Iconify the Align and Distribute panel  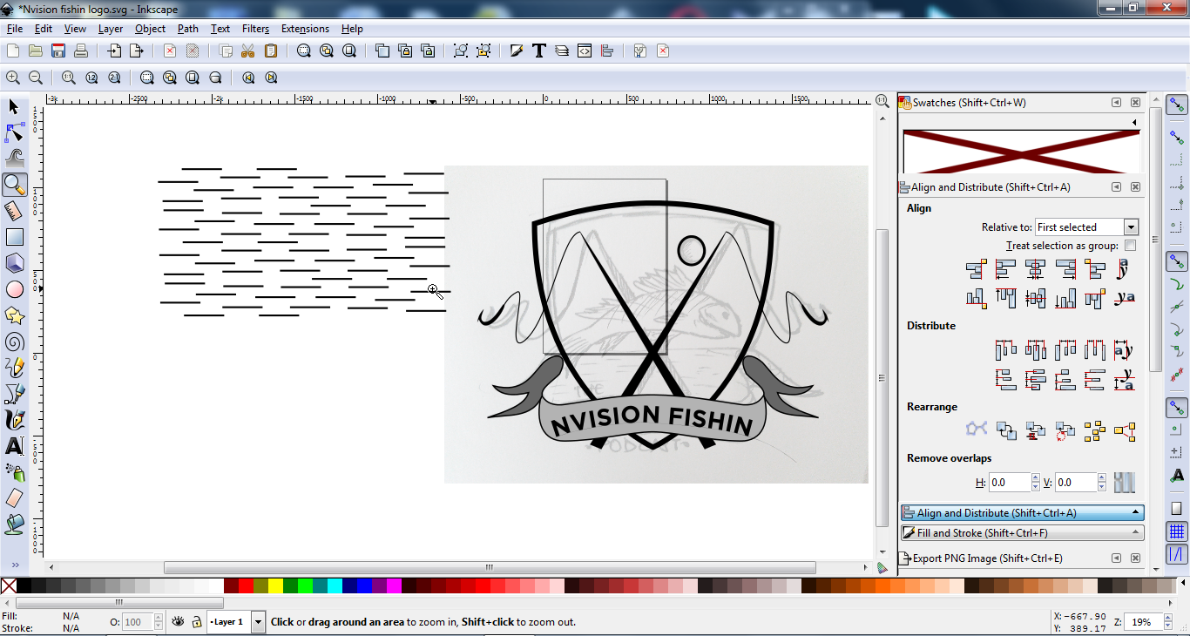[x=1116, y=187]
